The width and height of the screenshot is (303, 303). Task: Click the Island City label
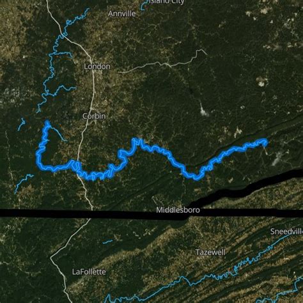[x=166, y=2]
